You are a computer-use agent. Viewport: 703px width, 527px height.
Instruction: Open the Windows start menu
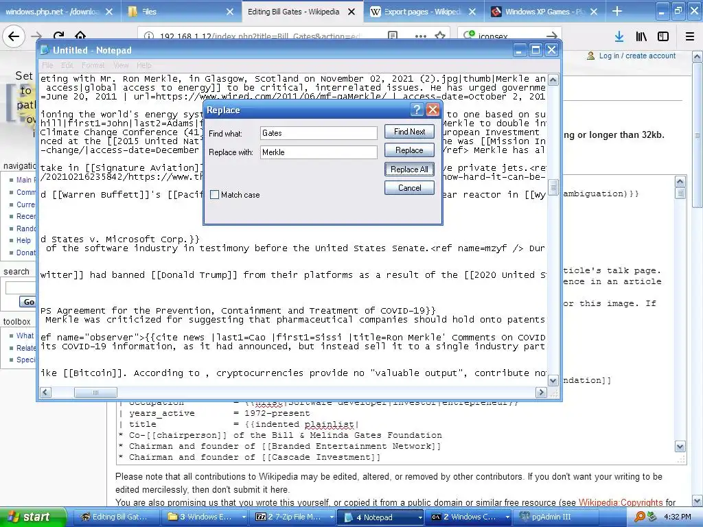coord(33,517)
